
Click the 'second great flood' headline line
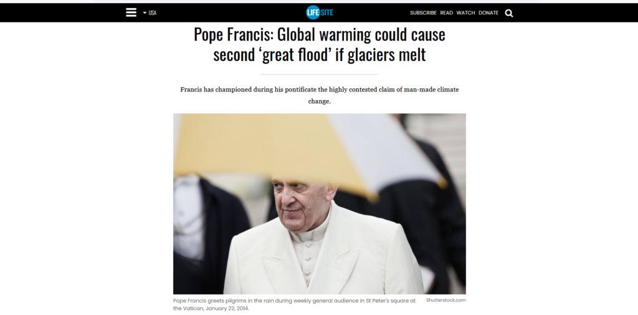[320, 55]
